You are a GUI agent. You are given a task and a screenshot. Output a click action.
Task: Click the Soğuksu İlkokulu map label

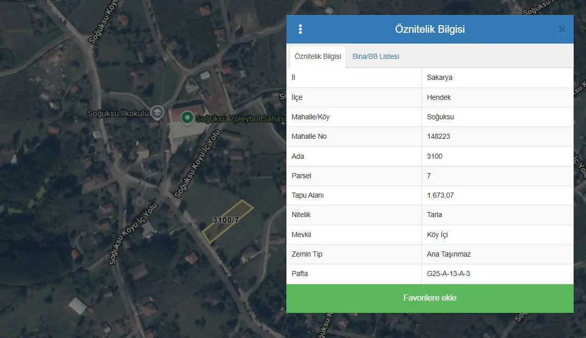click(x=118, y=113)
